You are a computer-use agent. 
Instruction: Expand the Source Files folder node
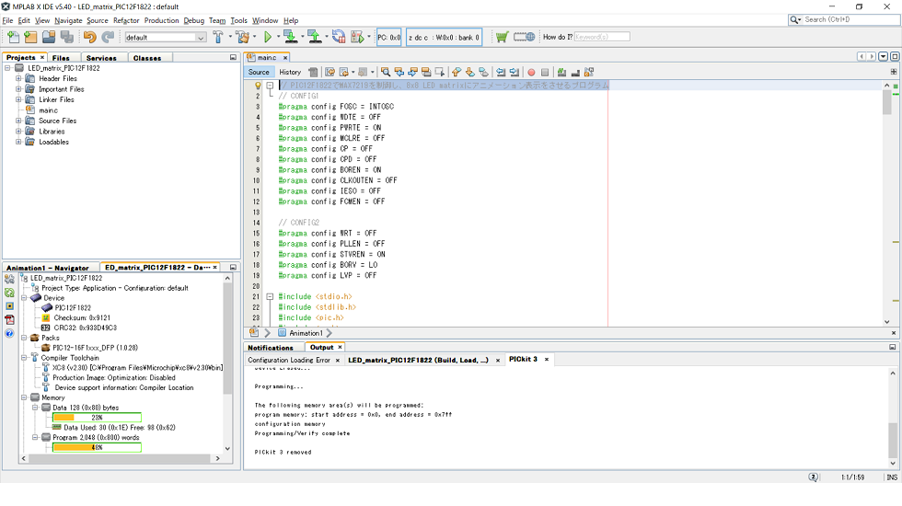tap(18, 121)
